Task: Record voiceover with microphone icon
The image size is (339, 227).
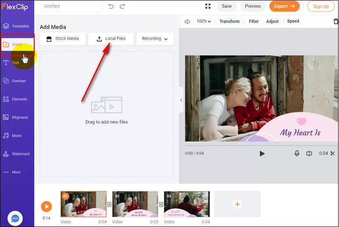Action: pyautogui.click(x=297, y=153)
